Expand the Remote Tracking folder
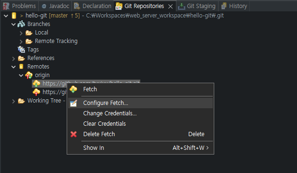This screenshot has height=173, width=297. point(21,41)
